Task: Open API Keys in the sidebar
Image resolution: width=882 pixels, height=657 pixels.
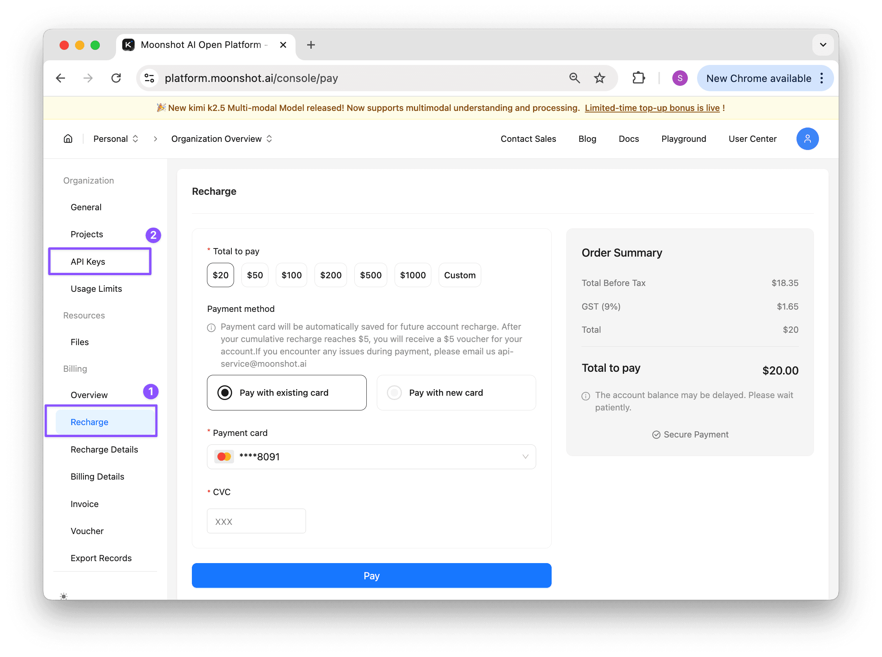Action: click(x=88, y=262)
